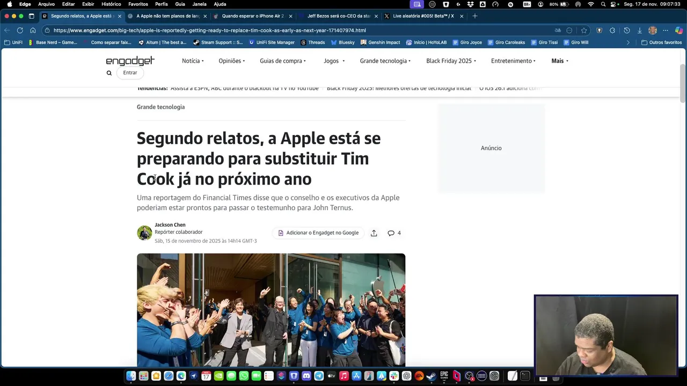Viewport: 687px width, 386px height.
Task: Click the browser reload button
Action: (20, 31)
